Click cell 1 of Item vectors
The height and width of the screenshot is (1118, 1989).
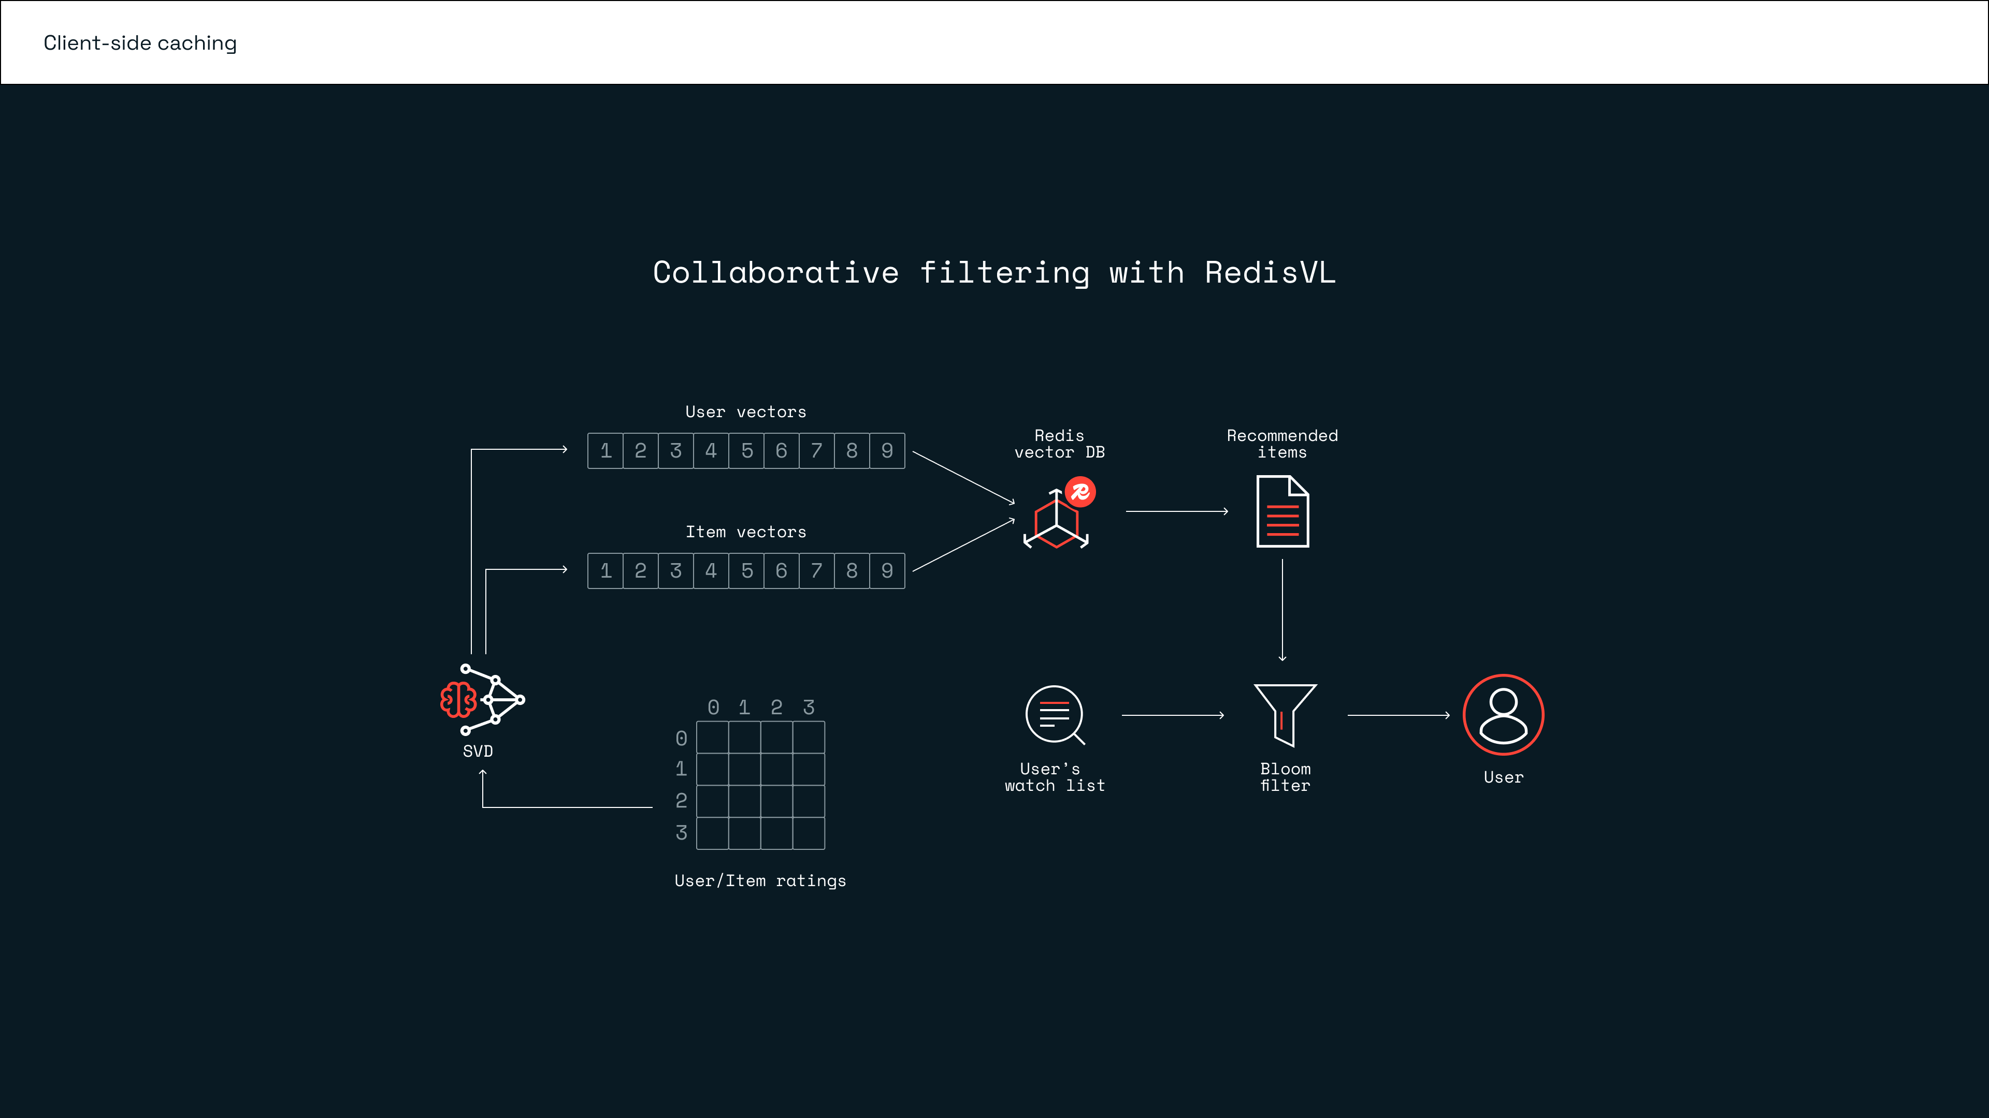(x=606, y=571)
